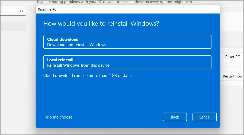Choose the Cloud download option
This screenshot has width=244, height=135.
[127, 42]
